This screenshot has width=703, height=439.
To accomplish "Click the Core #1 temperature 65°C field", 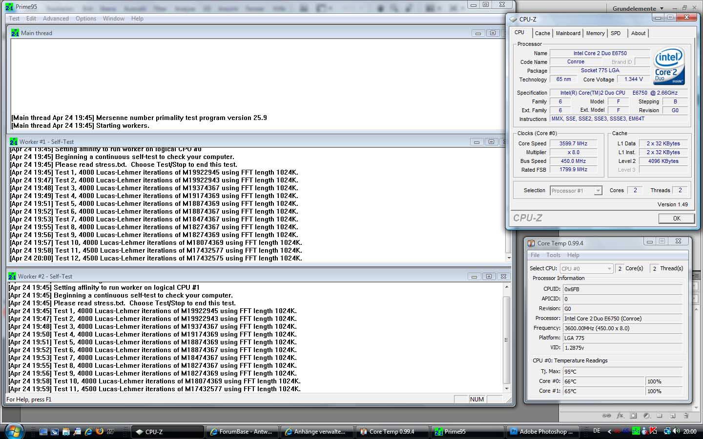I will point(603,391).
